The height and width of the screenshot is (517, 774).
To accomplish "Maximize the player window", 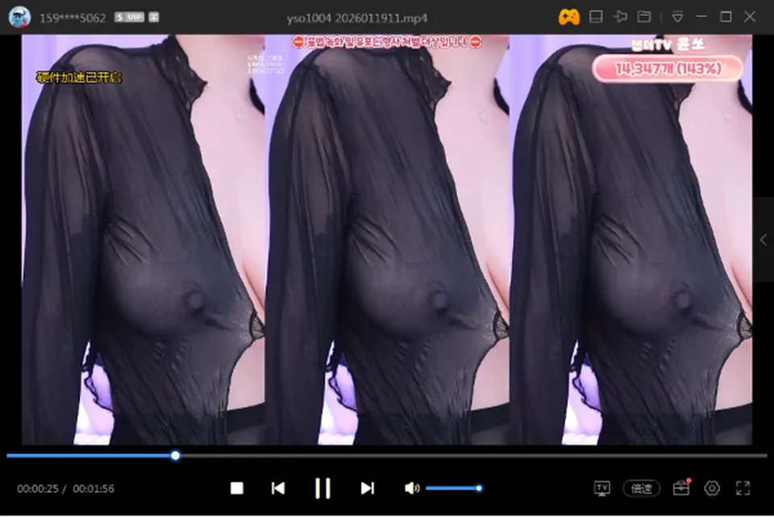I will coord(726,17).
